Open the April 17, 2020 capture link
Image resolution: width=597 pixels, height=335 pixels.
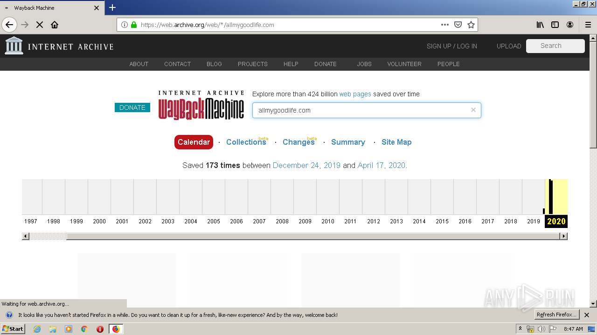coord(382,165)
